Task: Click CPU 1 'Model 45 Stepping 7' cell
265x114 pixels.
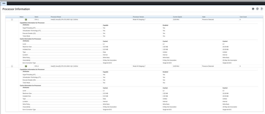Action: 139,20
